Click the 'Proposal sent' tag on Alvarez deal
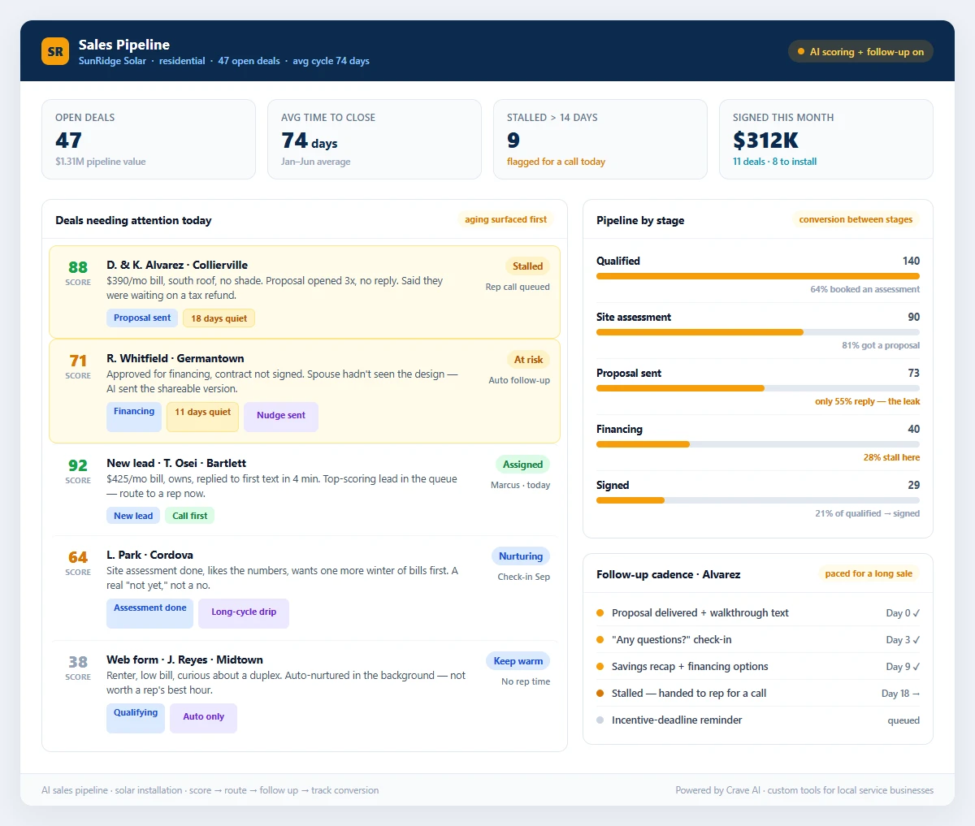Image resolution: width=975 pixels, height=826 pixels. click(142, 318)
